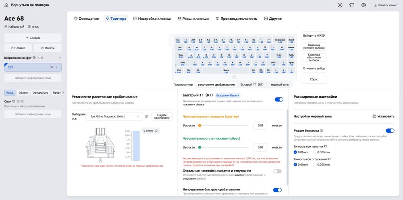Open the Ice Rhino Magnetic Switch dropdown
This screenshot has height=200, width=403.
114,116
